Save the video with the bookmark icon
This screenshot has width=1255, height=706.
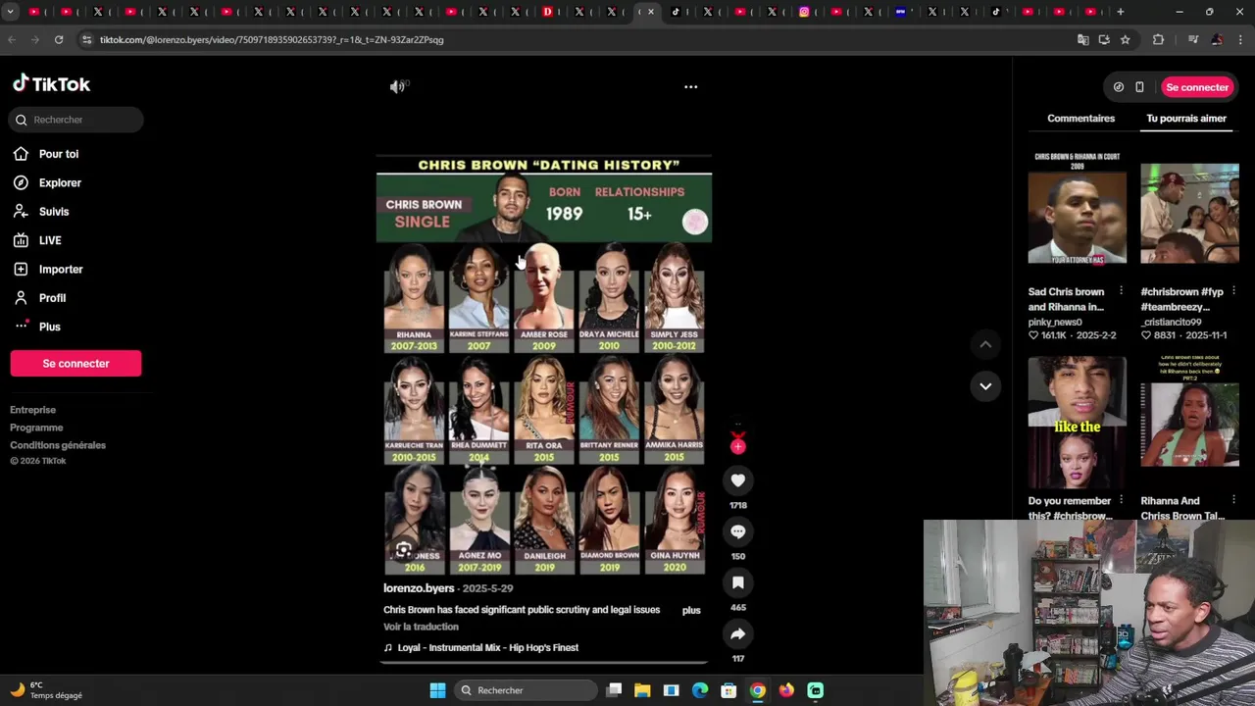[738, 582]
